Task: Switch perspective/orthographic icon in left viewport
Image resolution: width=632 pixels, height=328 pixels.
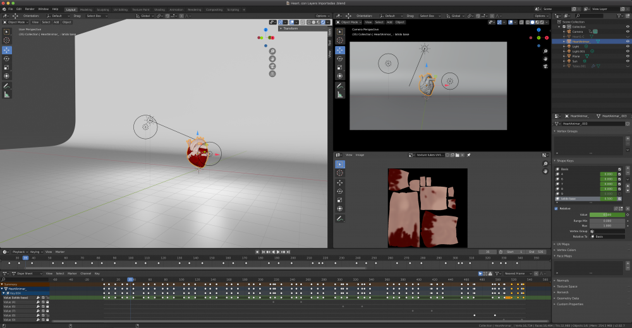Action: pyautogui.click(x=272, y=74)
